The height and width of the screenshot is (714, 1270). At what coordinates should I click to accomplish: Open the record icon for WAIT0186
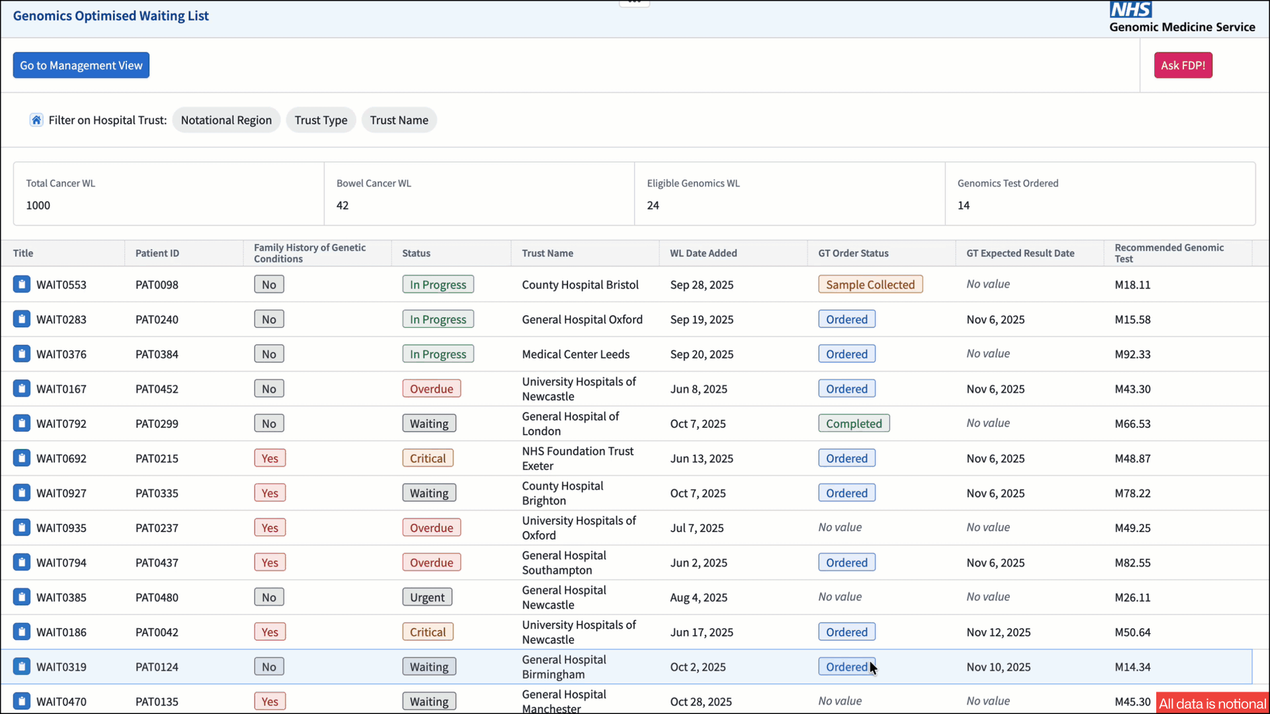pos(22,632)
